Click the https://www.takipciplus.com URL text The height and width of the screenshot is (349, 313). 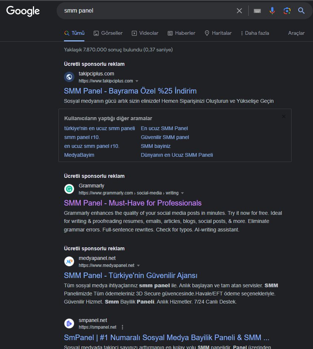click(x=106, y=81)
